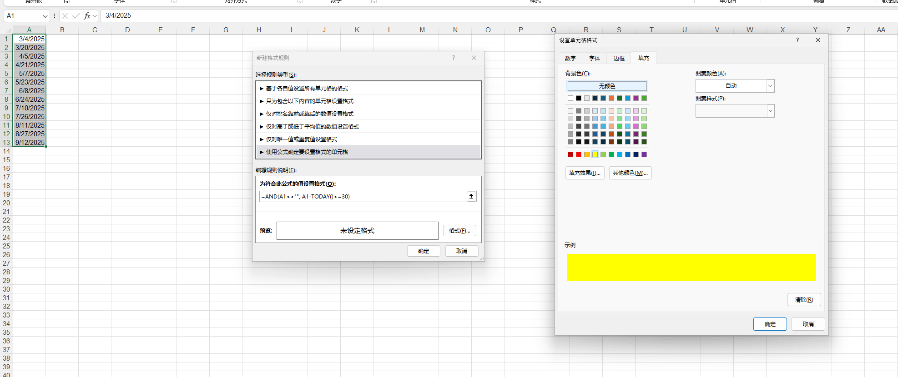
Task: Click the 格式(F)... button
Action: tap(459, 231)
